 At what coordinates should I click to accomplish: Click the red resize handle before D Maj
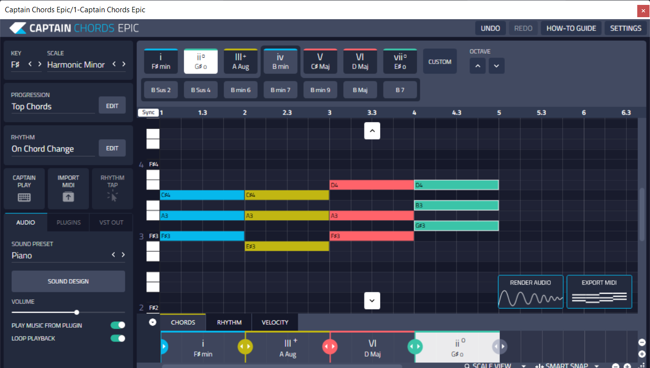point(330,346)
